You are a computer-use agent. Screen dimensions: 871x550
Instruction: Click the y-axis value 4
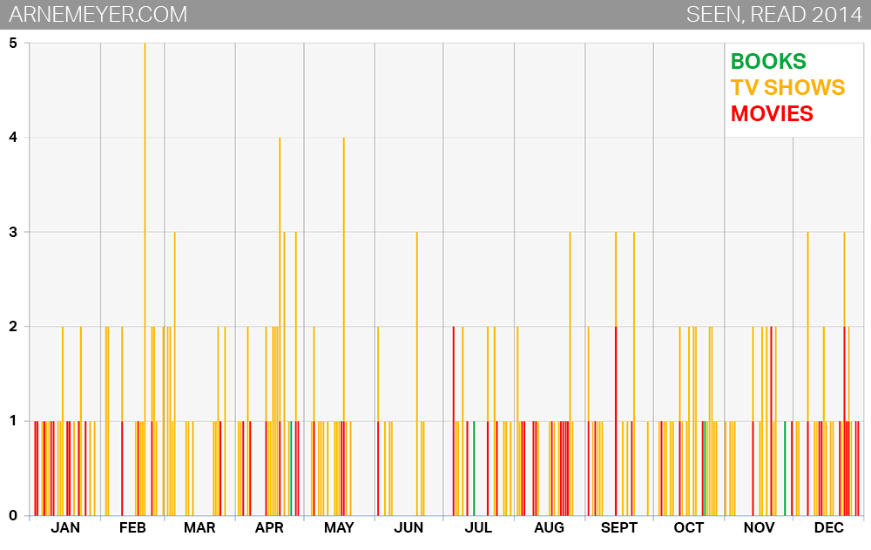tap(13, 138)
